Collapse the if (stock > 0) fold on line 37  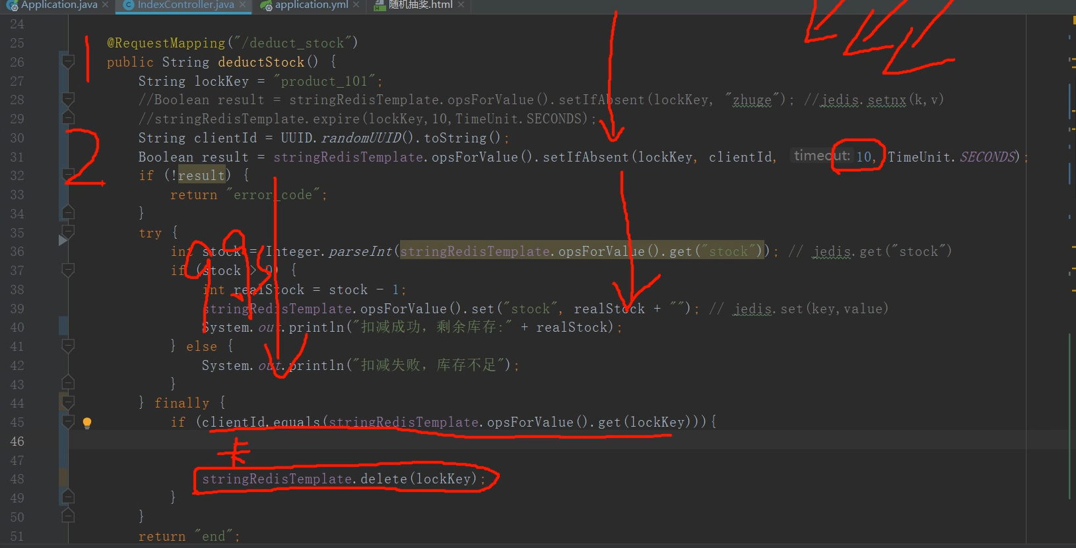tap(68, 270)
